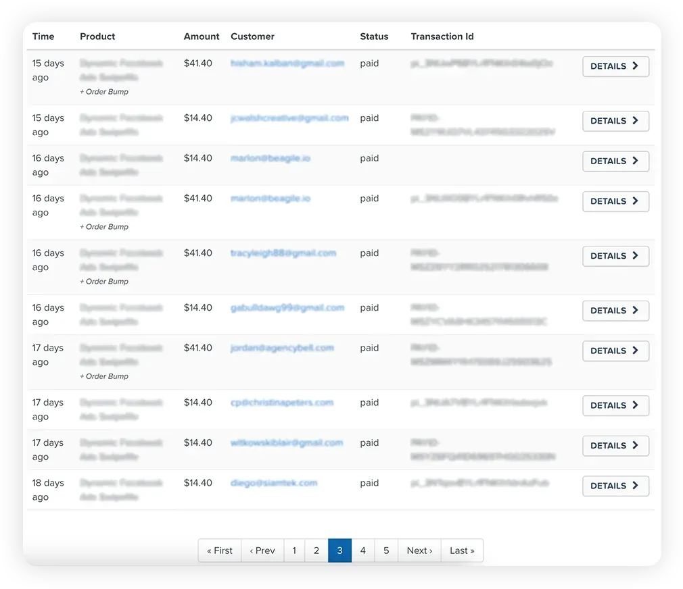
Task: Click customer link diego@siamtek.com
Action: [x=274, y=483]
